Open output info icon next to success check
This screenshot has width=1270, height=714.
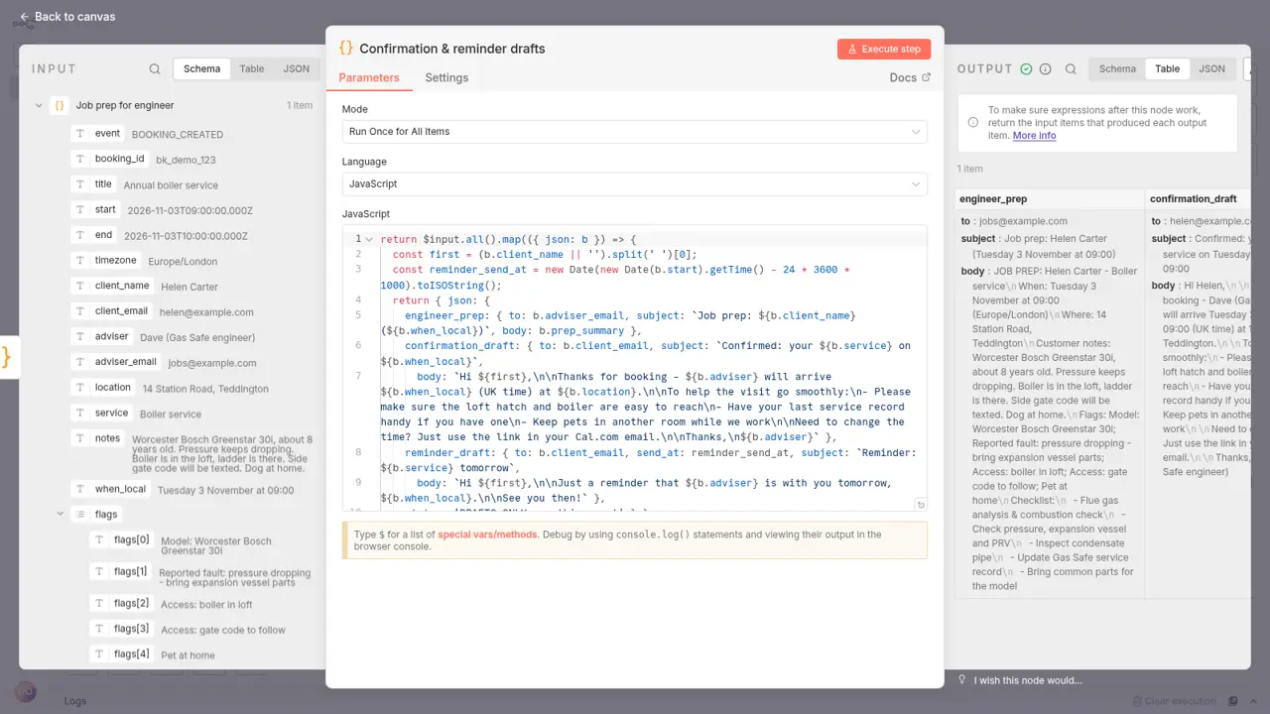point(1045,69)
